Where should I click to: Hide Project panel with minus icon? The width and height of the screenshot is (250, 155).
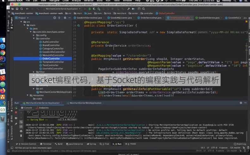pyautogui.click(x=70, y=18)
